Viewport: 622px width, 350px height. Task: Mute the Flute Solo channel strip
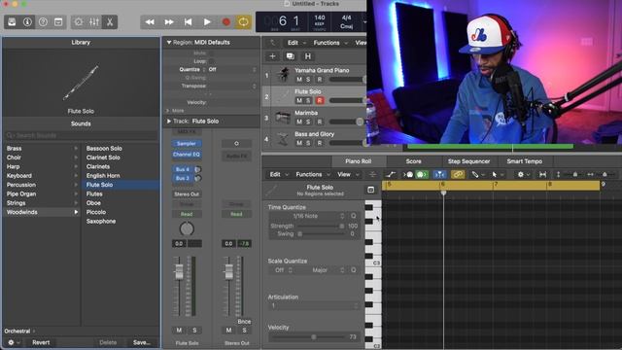click(179, 331)
